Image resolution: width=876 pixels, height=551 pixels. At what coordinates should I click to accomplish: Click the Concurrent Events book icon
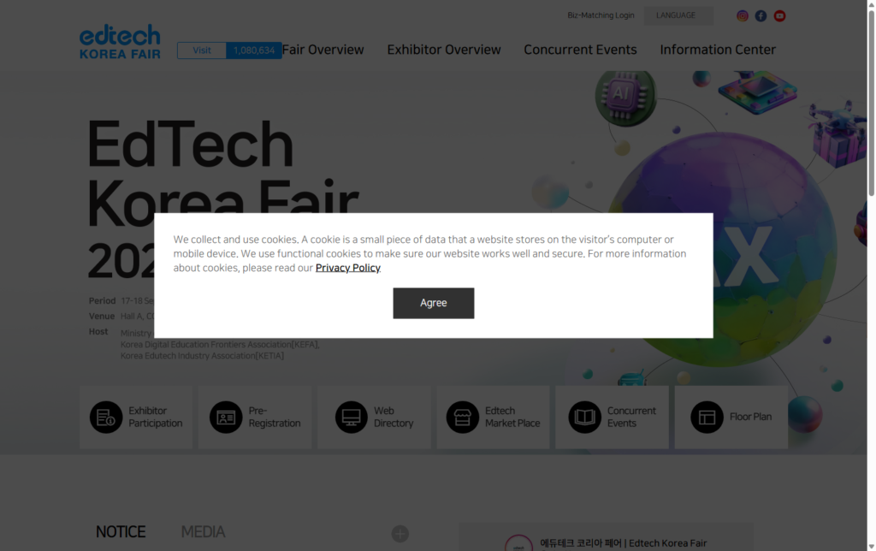tap(585, 418)
